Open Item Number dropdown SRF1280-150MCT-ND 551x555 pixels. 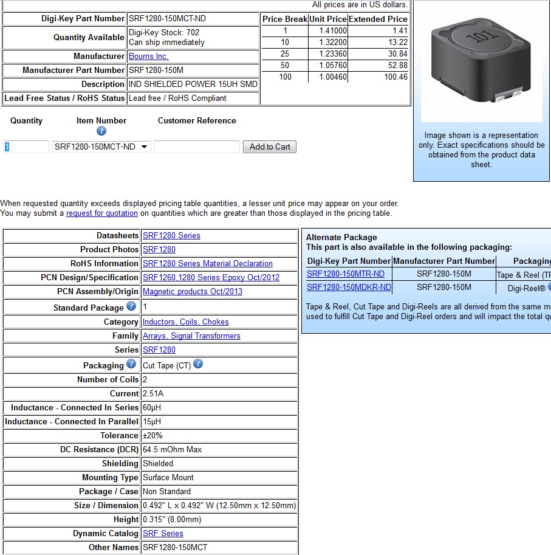pos(101,147)
